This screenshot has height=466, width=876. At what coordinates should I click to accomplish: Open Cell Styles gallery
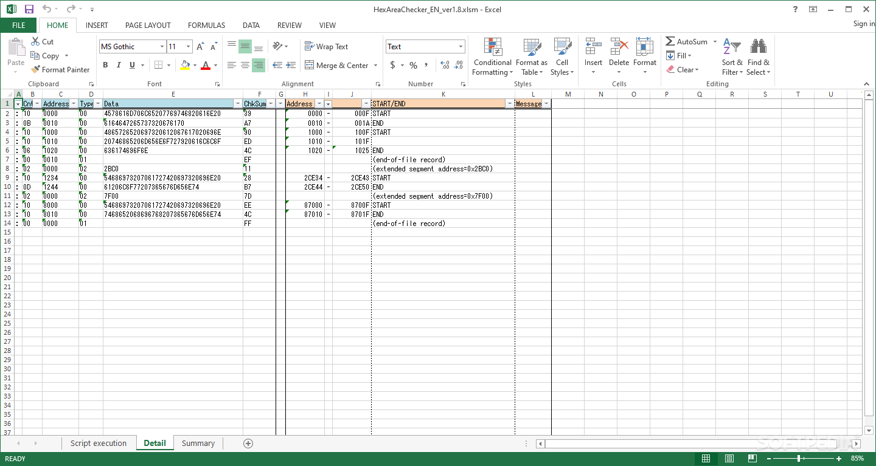(x=562, y=57)
